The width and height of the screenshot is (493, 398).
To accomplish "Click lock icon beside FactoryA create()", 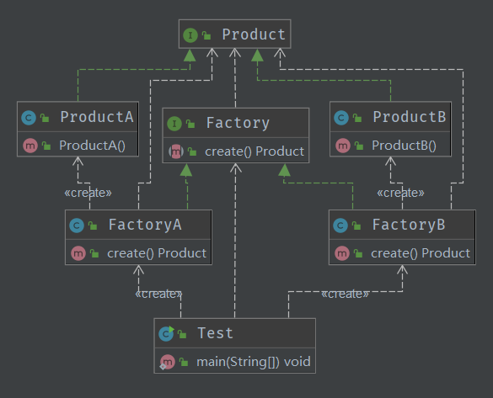I will (94, 253).
